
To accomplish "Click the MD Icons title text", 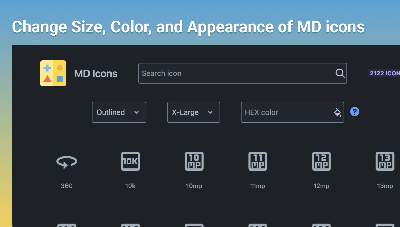I will click(x=96, y=74).
